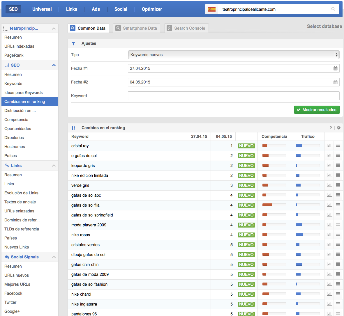Open list icon for 'e gafas de sol' row
Viewport: 344px width, 316px height.
(x=338, y=155)
